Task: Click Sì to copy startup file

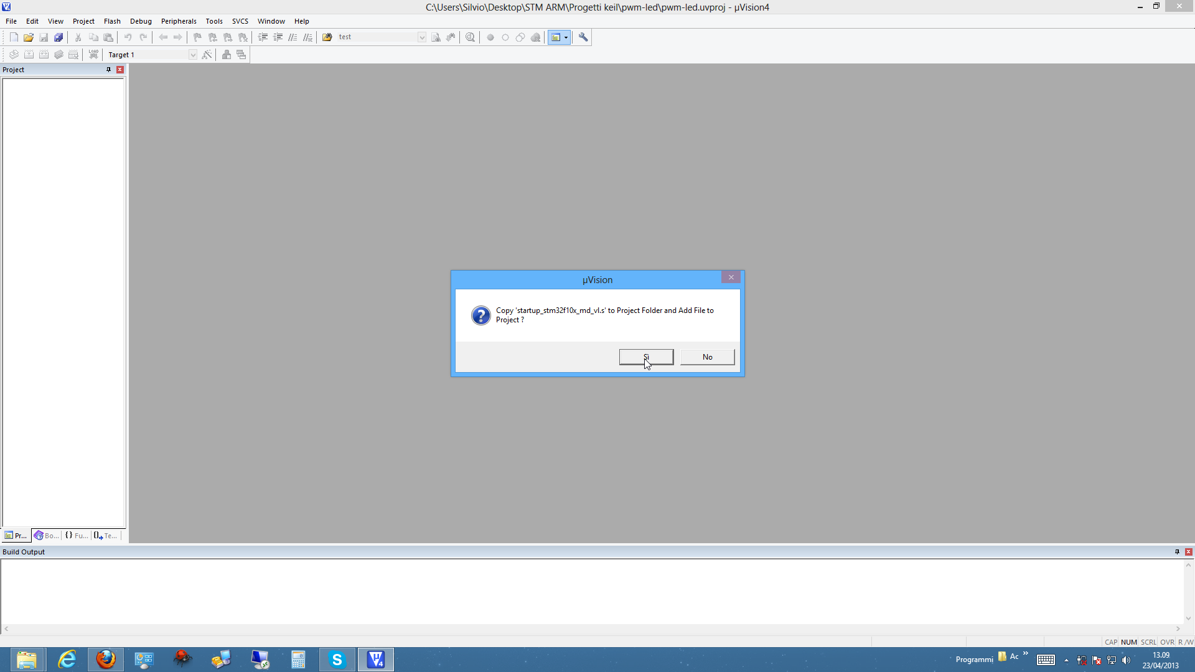Action: pos(646,357)
